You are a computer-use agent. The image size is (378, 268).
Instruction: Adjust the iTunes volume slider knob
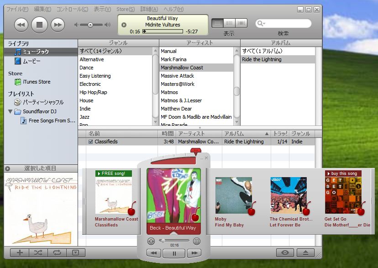(90, 25)
